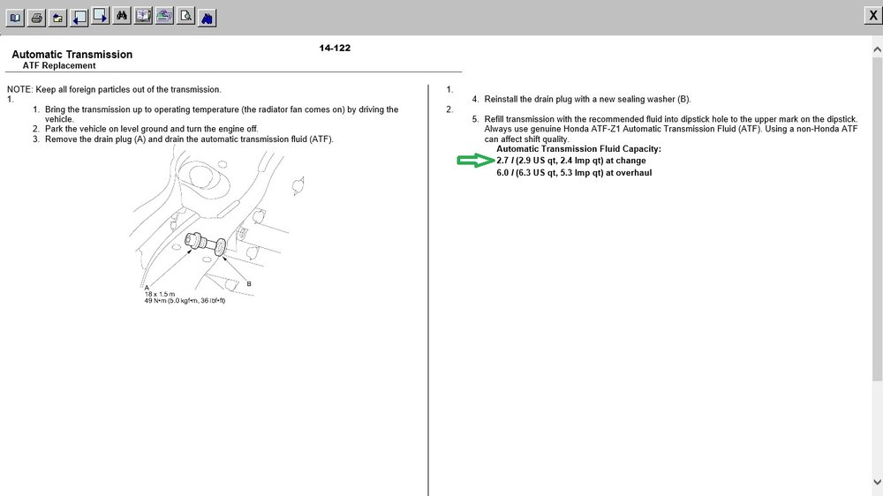Click page number 14-122
The image size is (883, 496).
point(335,48)
